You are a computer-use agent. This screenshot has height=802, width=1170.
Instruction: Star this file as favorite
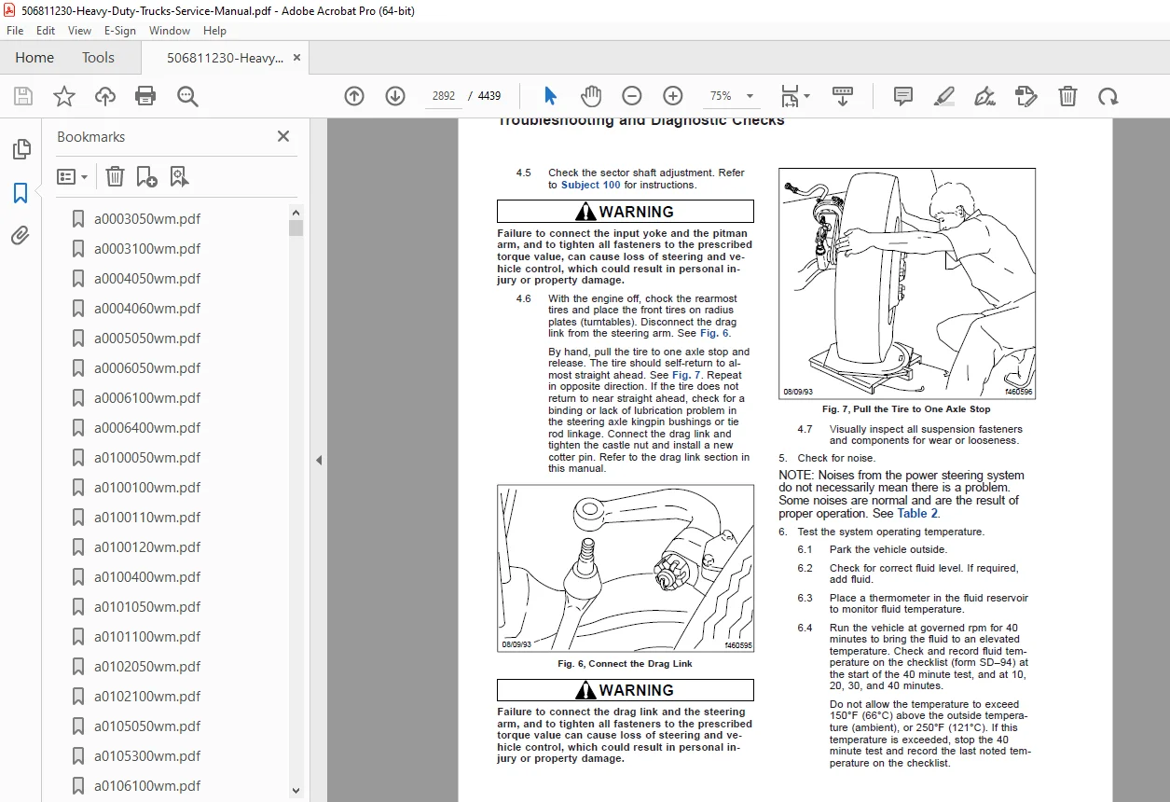coord(63,96)
